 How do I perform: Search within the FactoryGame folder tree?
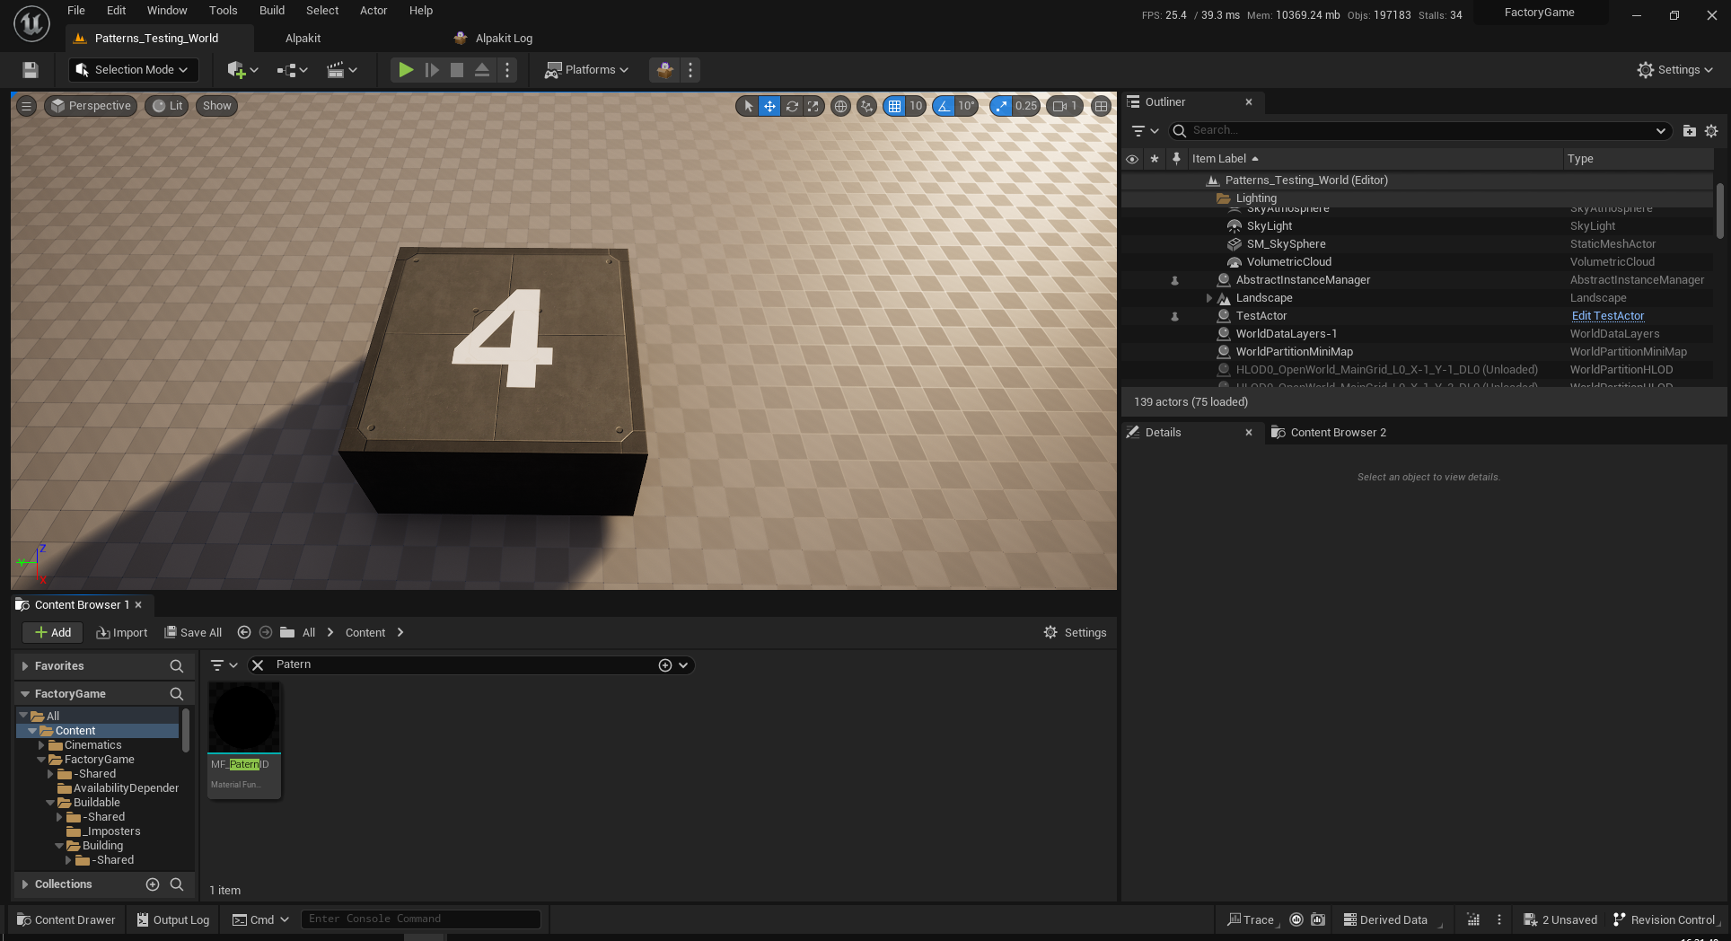coord(177,694)
